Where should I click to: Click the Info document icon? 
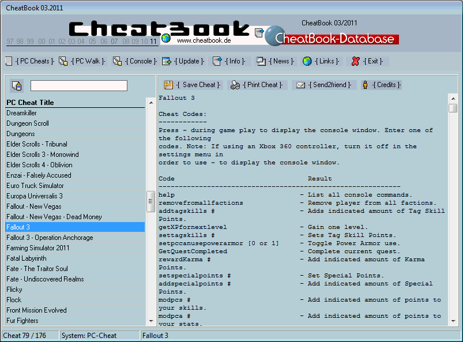pyautogui.click(x=217, y=61)
